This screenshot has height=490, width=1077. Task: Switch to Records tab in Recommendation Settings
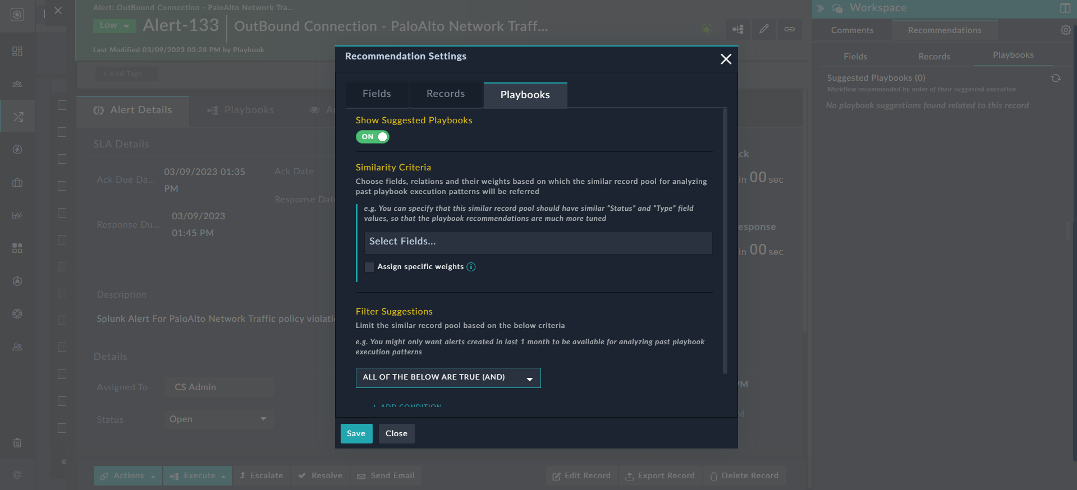[x=446, y=94]
